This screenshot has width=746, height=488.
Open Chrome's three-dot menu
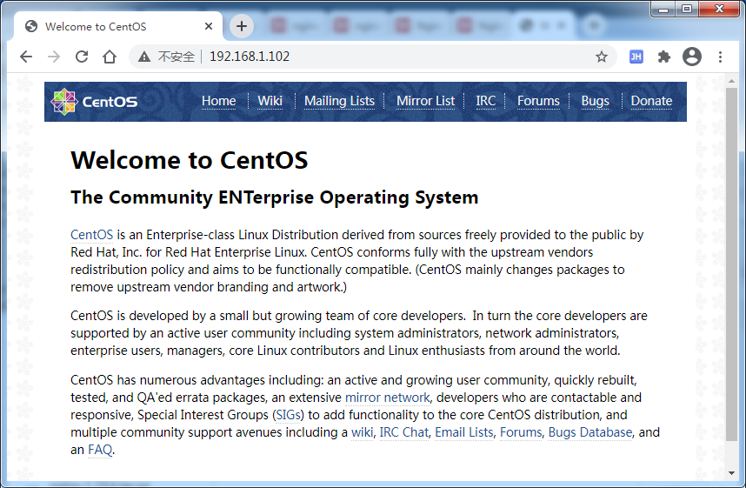[720, 57]
